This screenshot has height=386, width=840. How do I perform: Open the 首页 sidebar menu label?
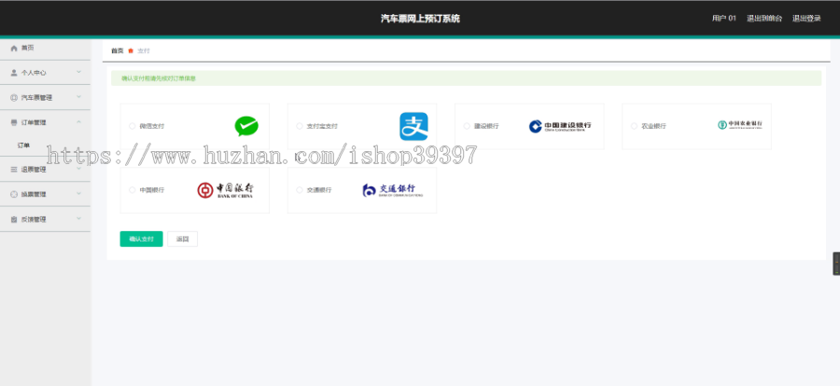[x=27, y=48]
